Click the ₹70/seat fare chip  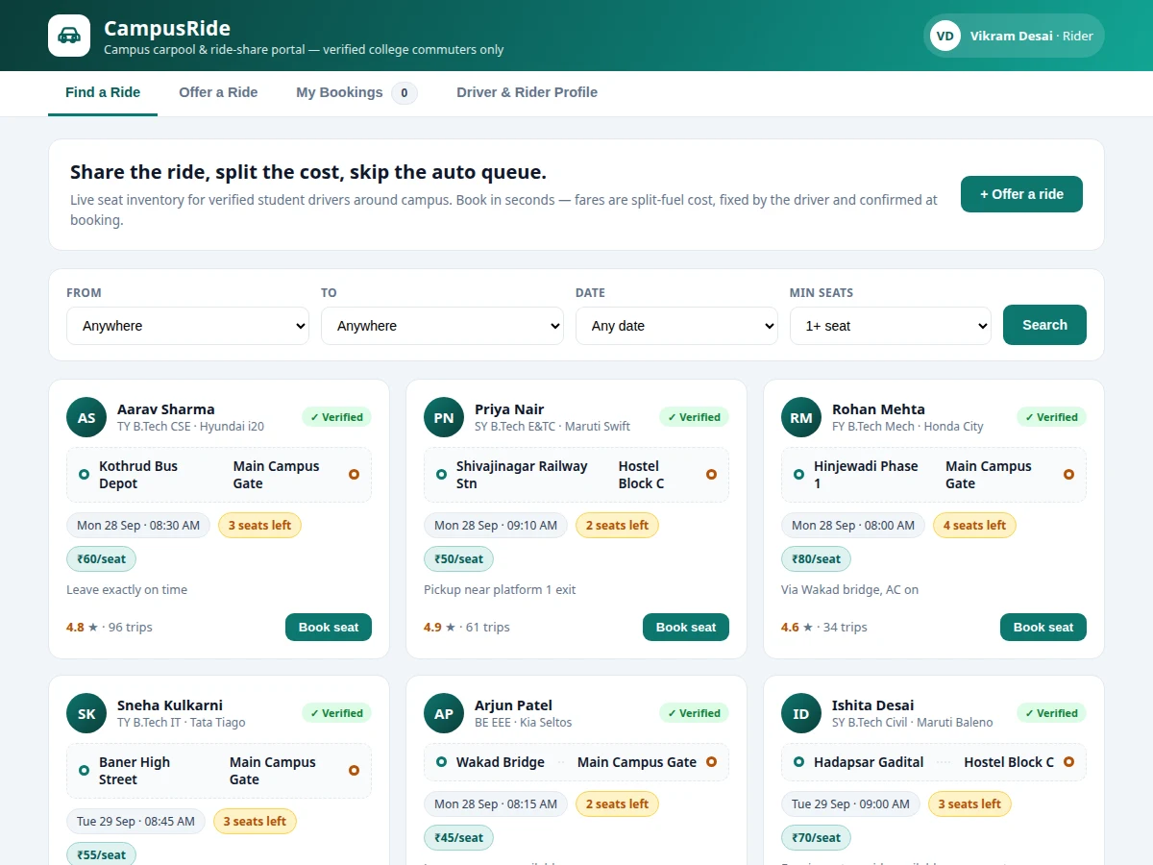coord(816,838)
